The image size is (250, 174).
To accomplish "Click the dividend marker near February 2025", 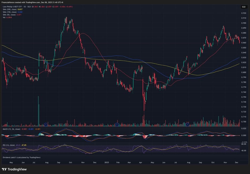I will coord(117,124).
